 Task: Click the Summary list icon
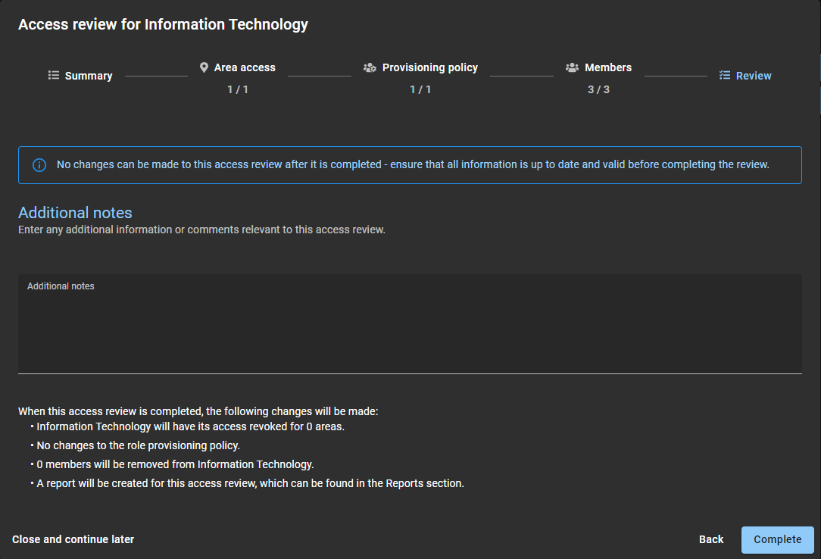(x=54, y=76)
